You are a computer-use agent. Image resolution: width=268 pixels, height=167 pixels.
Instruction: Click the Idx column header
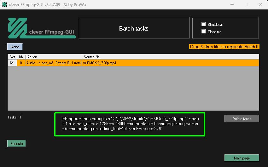coord(21,57)
